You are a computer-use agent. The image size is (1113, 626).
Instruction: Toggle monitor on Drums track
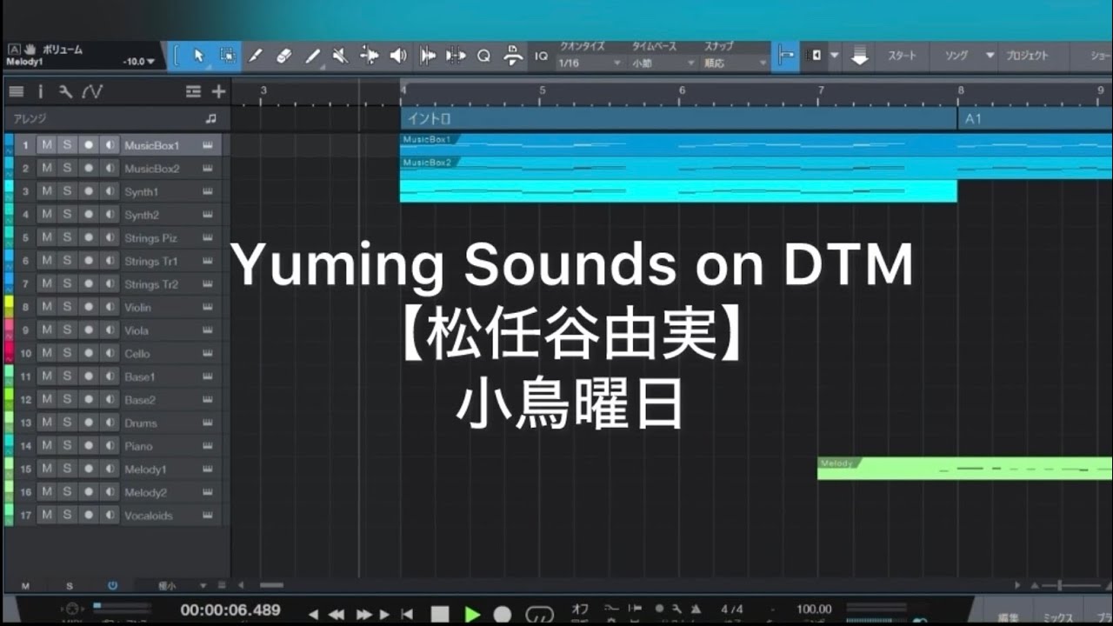(x=109, y=423)
